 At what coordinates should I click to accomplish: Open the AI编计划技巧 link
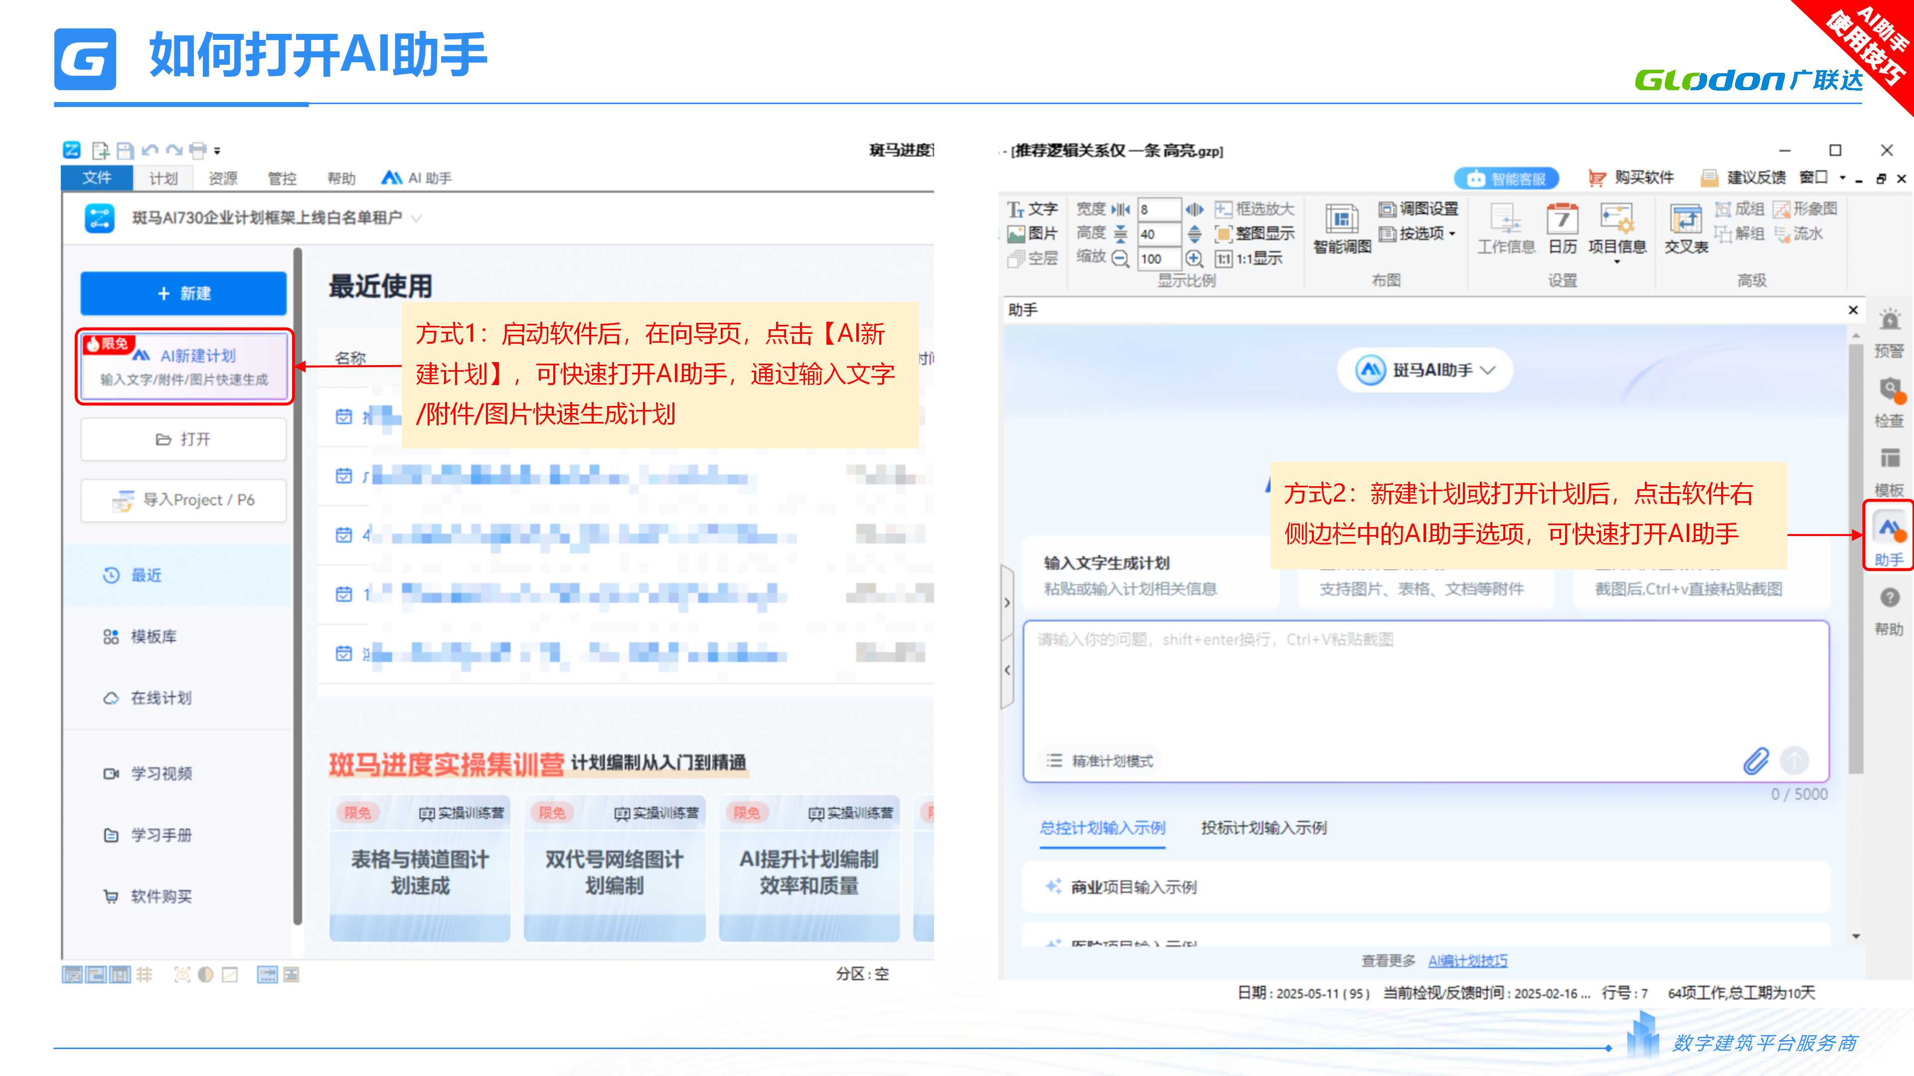(x=1467, y=961)
